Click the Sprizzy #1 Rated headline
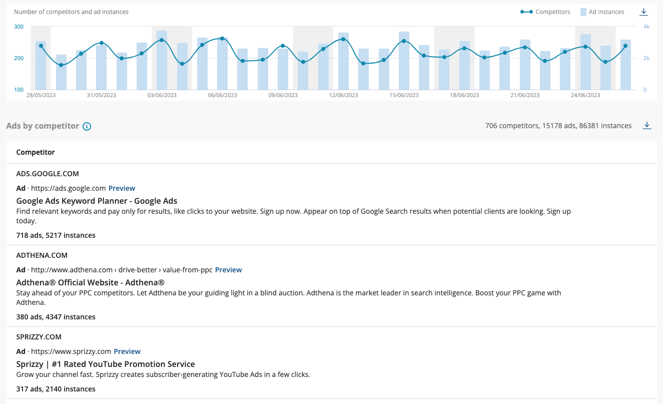The width and height of the screenshot is (663, 404). coord(105,363)
